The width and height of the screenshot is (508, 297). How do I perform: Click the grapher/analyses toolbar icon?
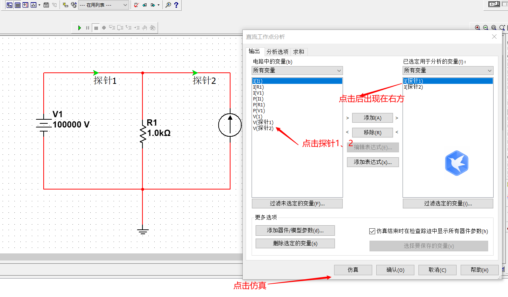pos(33,5)
